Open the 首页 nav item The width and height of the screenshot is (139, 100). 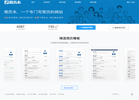click(x=33, y=2)
